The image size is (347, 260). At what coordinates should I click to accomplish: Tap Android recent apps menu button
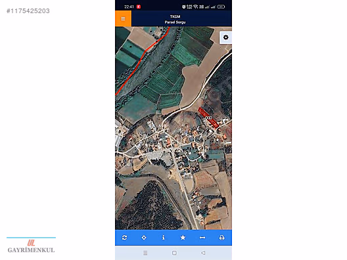coord(145,253)
